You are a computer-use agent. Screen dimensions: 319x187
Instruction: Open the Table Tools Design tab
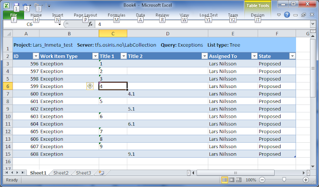258,15
